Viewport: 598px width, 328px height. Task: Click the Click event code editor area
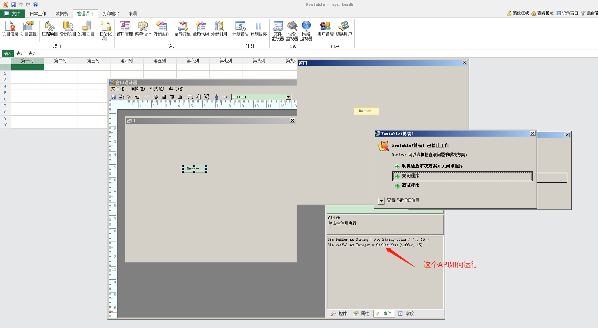pos(385,273)
